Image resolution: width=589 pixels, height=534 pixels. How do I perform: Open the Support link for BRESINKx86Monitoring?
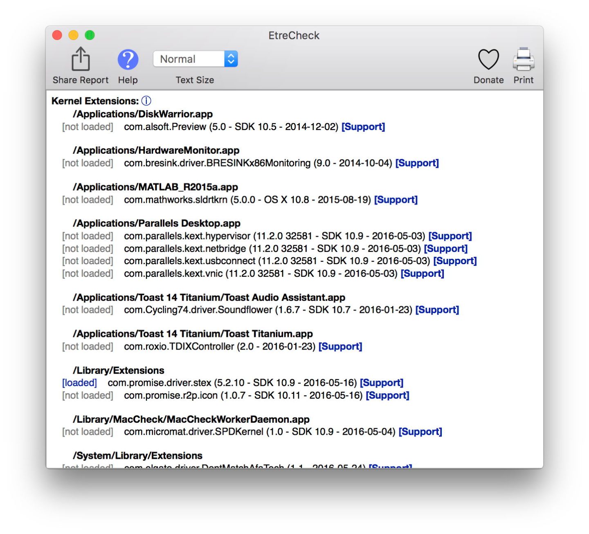pos(417,163)
